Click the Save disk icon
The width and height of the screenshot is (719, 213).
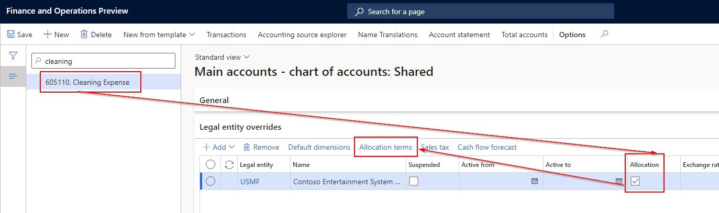click(11, 35)
